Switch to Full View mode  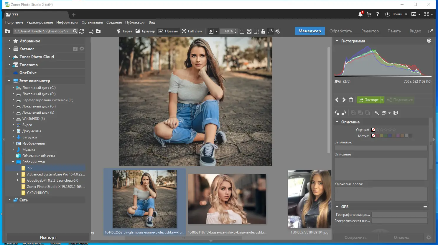pos(192,31)
